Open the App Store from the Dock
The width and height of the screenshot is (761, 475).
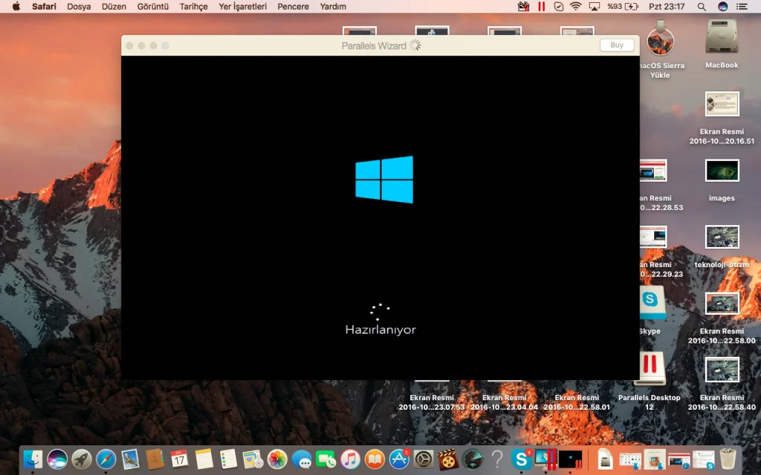pyautogui.click(x=400, y=459)
